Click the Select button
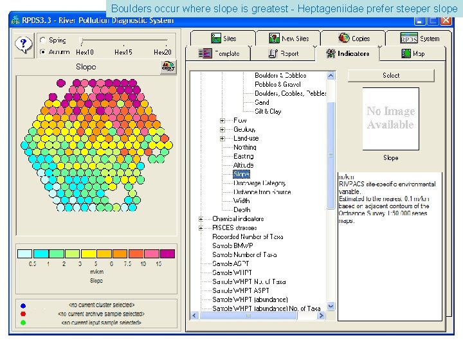The width and height of the screenshot is (463, 347). [x=391, y=76]
